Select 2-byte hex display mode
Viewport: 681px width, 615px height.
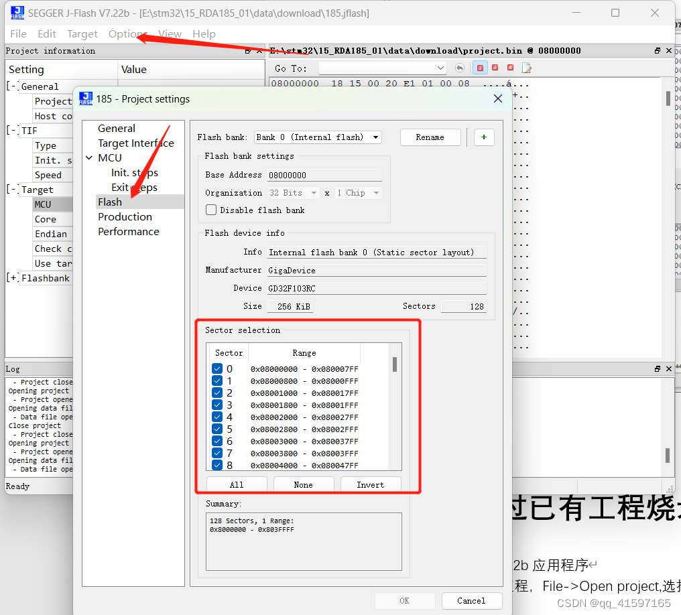click(495, 68)
